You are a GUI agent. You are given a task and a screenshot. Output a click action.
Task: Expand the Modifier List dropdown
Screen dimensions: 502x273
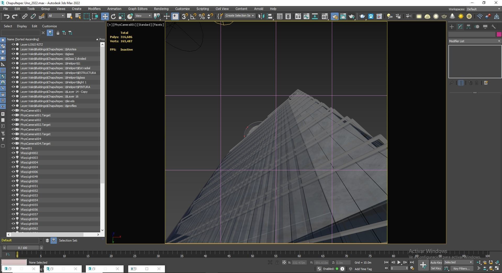click(x=475, y=41)
